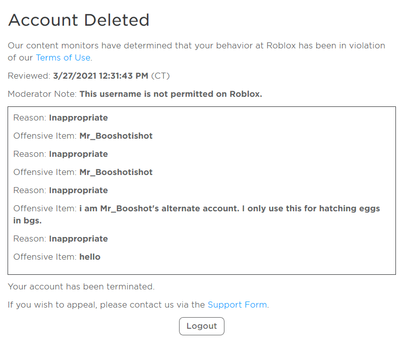Open the Terms of Use link
Image resolution: width=403 pixels, height=357 pixels.
(x=63, y=57)
